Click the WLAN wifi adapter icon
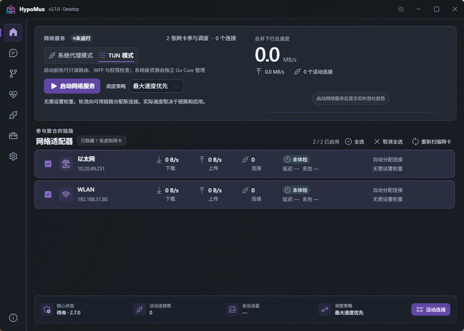The image size is (464, 331). pos(66,194)
